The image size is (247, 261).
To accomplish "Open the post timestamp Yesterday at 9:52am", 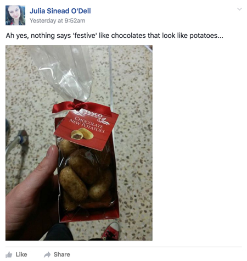I will click(58, 20).
